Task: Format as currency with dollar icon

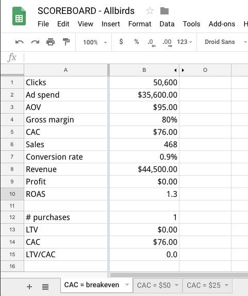Action: (121, 41)
